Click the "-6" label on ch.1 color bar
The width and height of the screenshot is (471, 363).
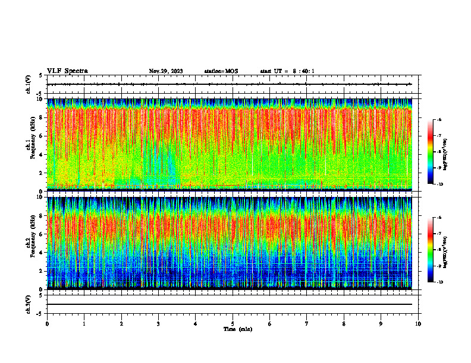[439, 119]
